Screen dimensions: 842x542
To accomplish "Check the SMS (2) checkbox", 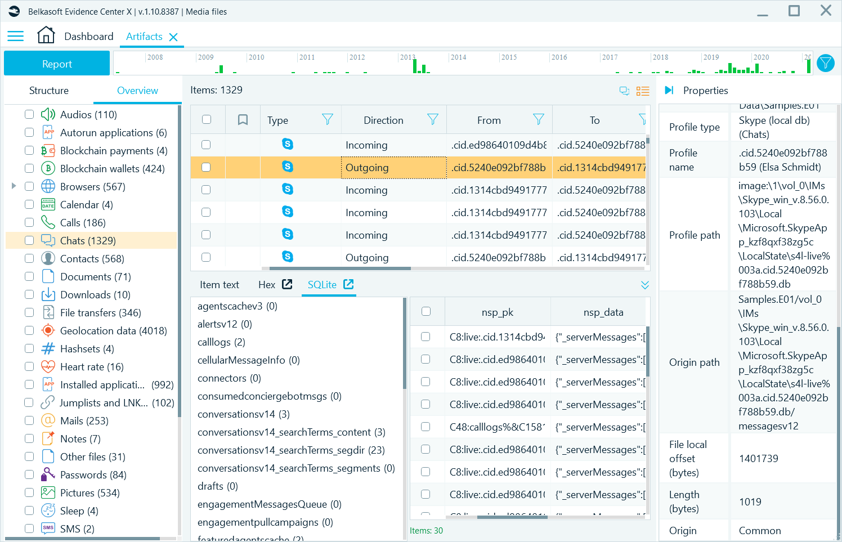I will (29, 528).
